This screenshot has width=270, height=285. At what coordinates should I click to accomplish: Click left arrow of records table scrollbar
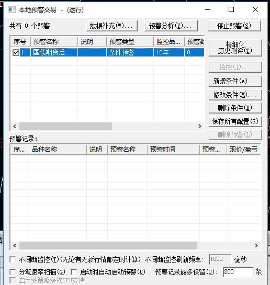[x=15, y=246]
